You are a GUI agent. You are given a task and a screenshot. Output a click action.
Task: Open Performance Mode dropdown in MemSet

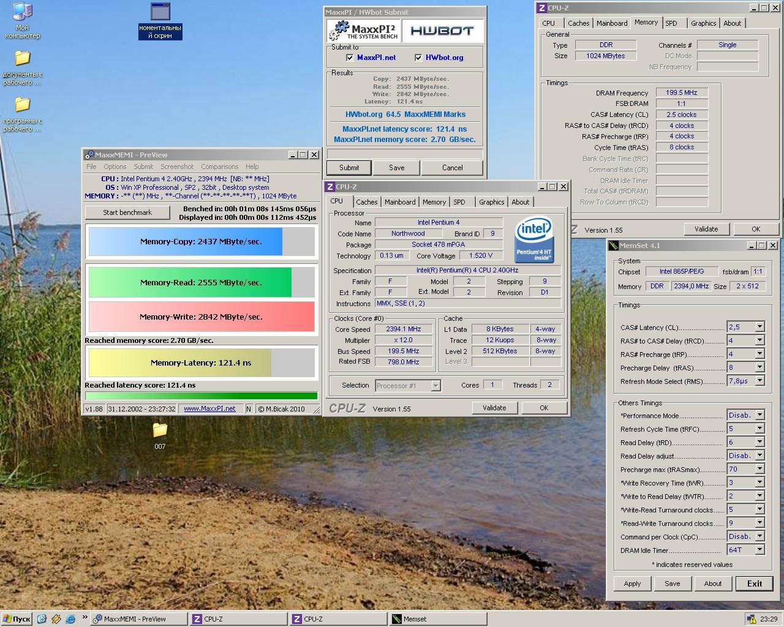click(x=759, y=415)
